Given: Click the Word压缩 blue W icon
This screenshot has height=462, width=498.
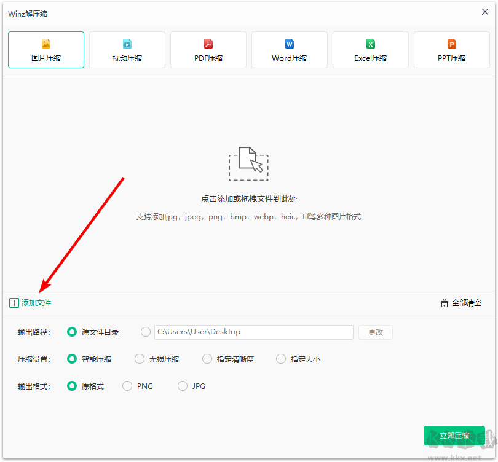Looking at the screenshot, I should click(290, 43).
